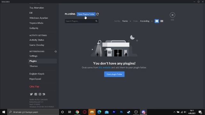This screenshot has height=115, width=205.
Task: Click Open Plugins Folder next to the heading
Action: pyautogui.click(x=86, y=14)
